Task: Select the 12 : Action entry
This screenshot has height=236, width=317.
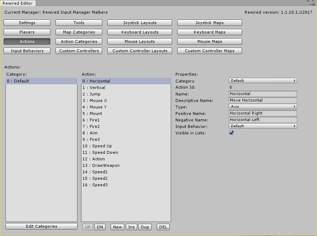Action: tap(126, 159)
